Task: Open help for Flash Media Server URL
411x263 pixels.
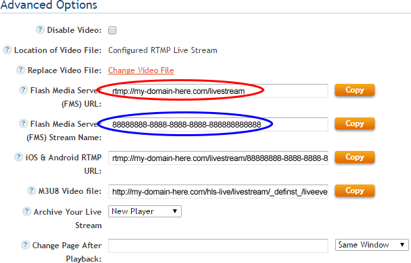Action: click(24, 90)
